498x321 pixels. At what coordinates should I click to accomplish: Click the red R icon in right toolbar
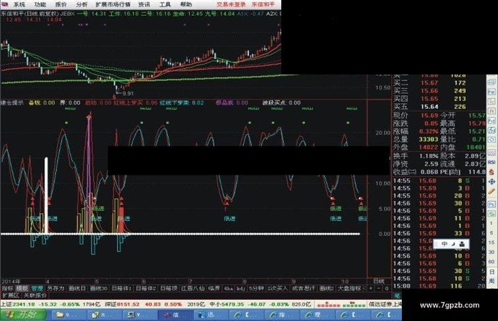tap(491, 111)
